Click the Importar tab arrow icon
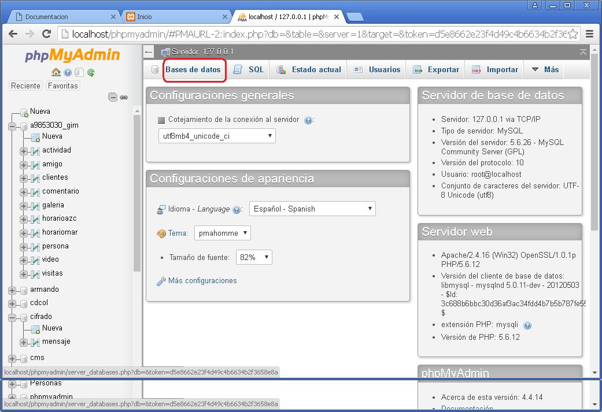The height and width of the screenshot is (412, 602). (x=476, y=69)
